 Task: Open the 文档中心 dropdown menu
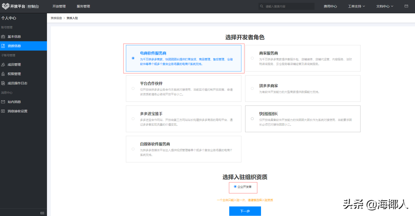click(384, 6)
